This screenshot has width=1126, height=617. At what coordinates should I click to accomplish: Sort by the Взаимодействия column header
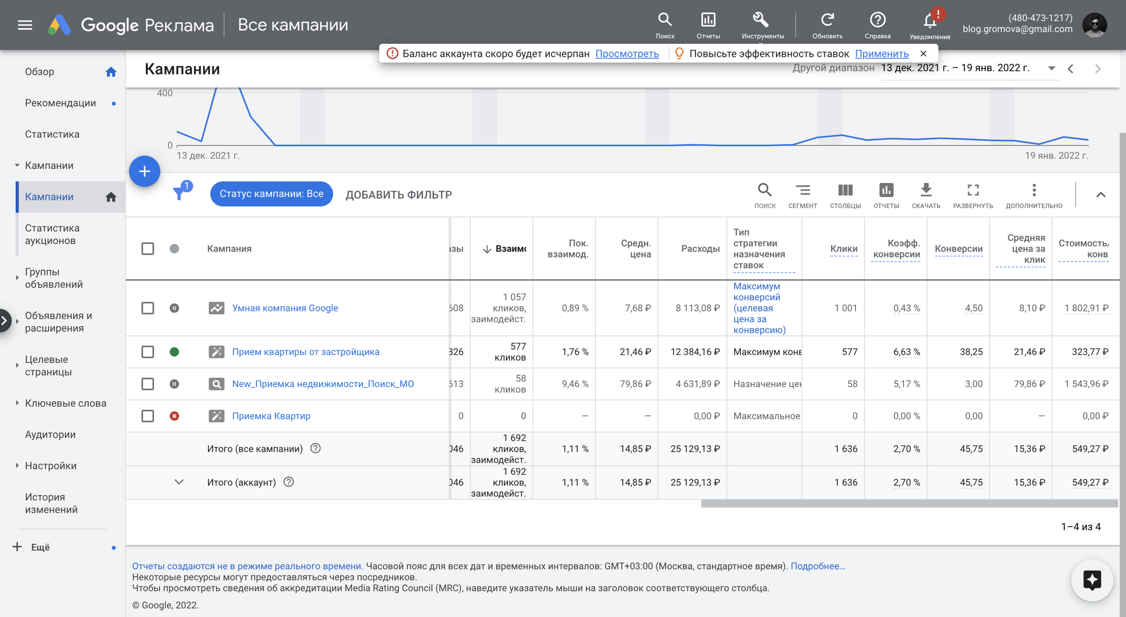tap(505, 249)
